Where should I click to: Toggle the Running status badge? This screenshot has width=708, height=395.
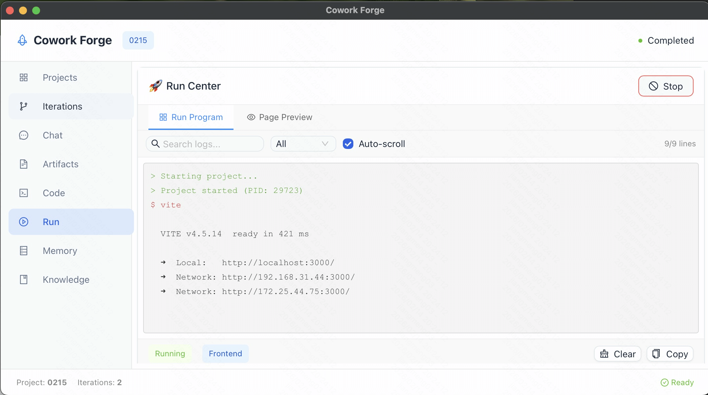click(170, 353)
